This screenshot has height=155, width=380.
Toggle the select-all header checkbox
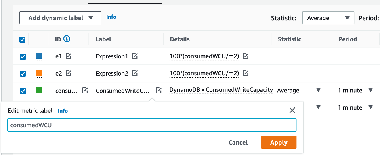pos(22,39)
